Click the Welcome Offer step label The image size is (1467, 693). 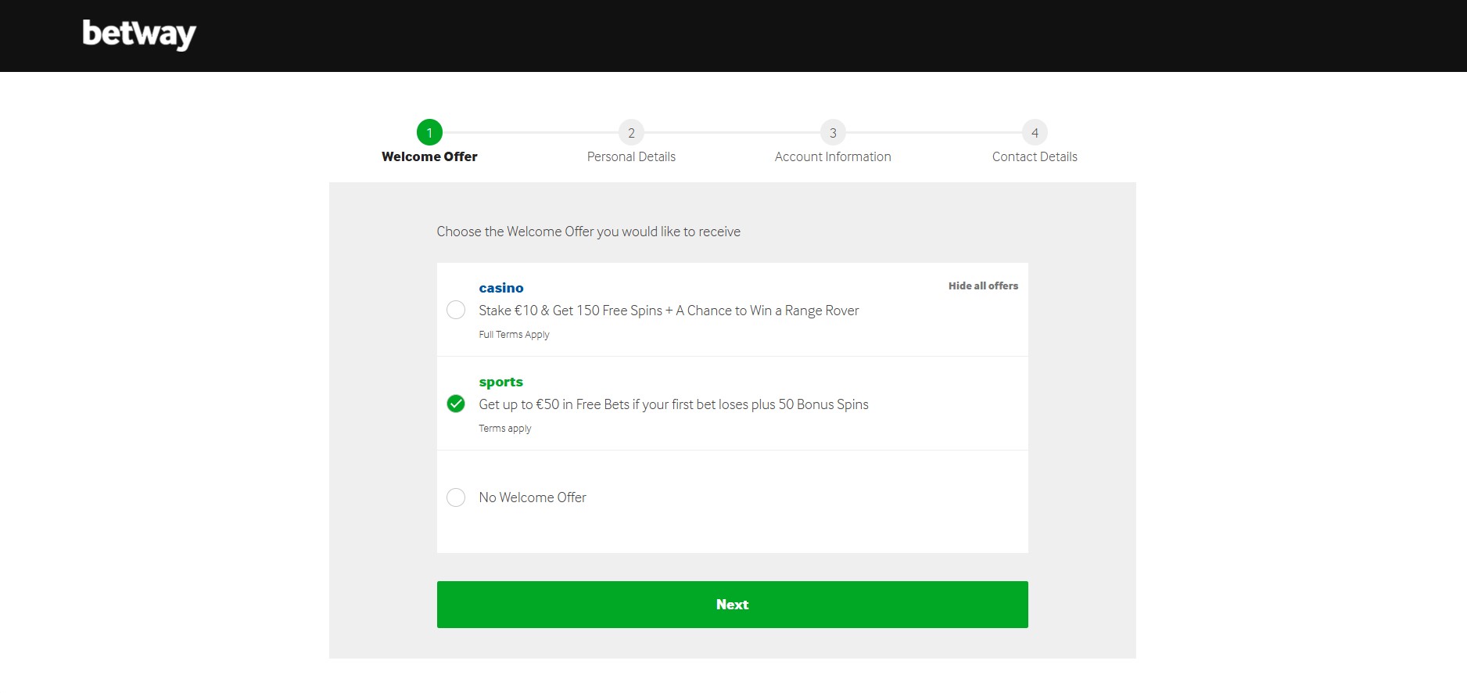click(x=429, y=156)
